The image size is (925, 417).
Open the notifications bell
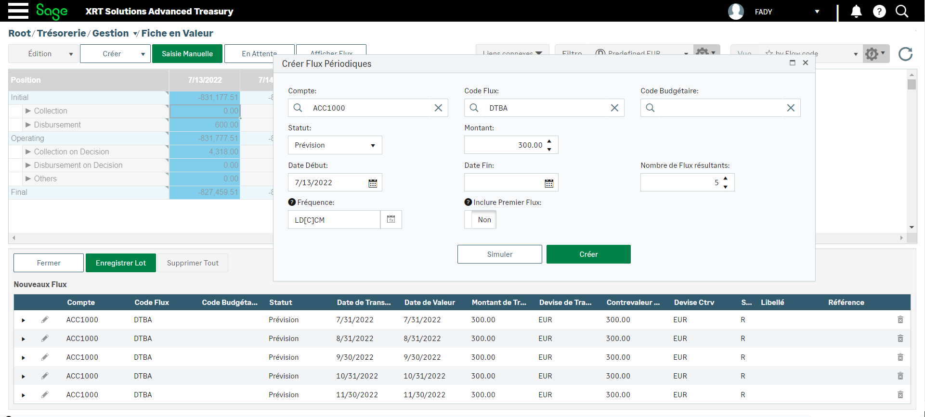pyautogui.click(x=856, y=11)
